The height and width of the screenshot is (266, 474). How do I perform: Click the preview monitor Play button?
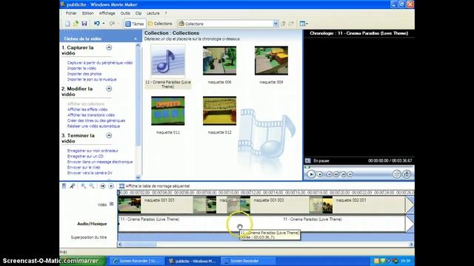[311, 174]
